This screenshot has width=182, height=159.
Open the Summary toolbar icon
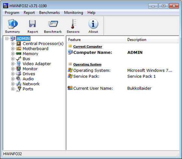[x=13, y=24]
